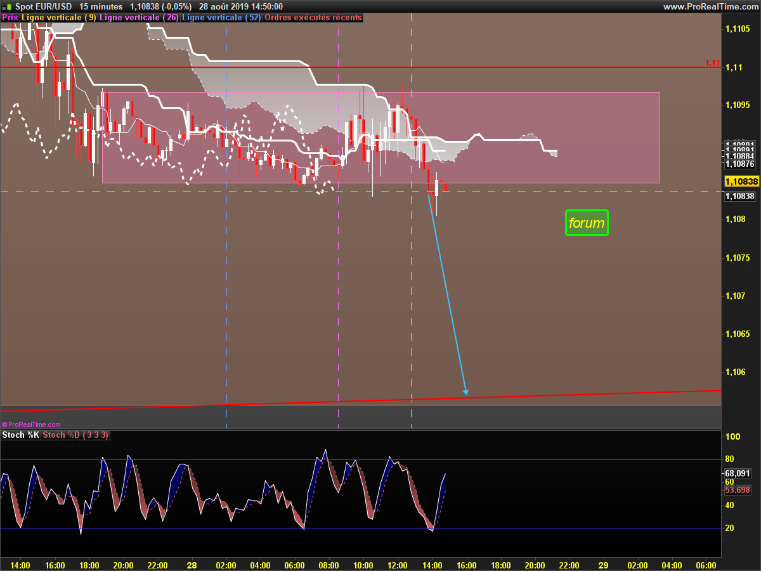Click the 1,106 price axis label
The height and width of the screenshot is (571, 761).
point(736,372)
